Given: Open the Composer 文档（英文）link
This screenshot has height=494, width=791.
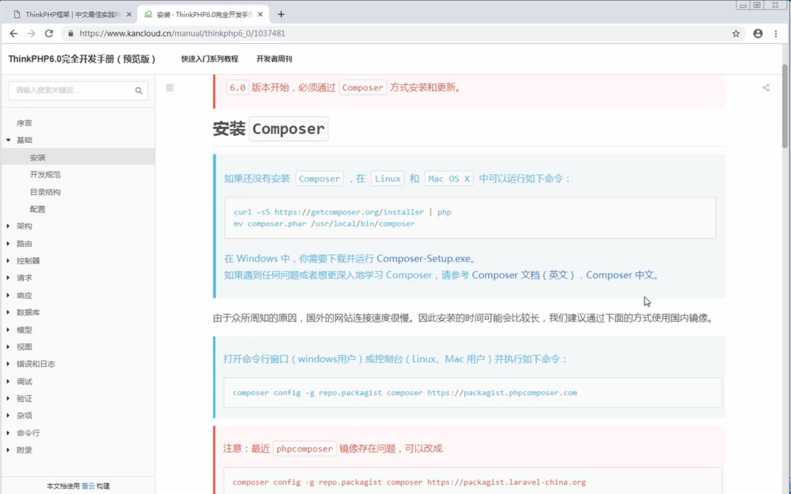Looking at the screenshot, I should [523, 275].
